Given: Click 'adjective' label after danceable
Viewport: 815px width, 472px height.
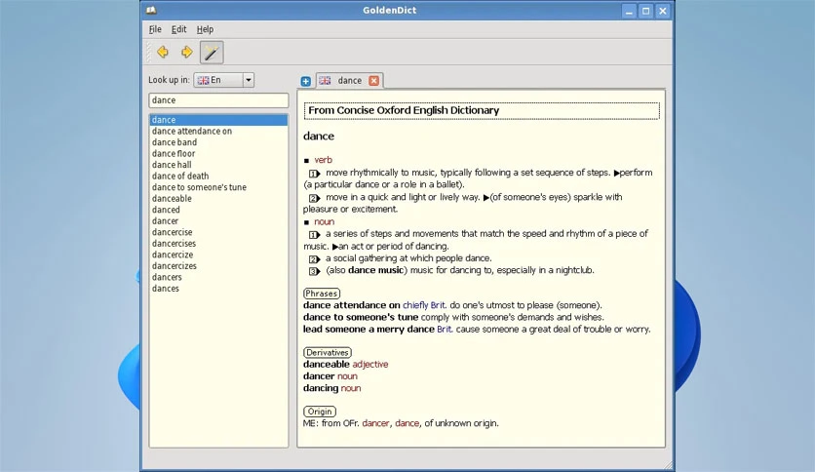Looking at the screenshot, I should pyautogui.click(x=370, y=365).
